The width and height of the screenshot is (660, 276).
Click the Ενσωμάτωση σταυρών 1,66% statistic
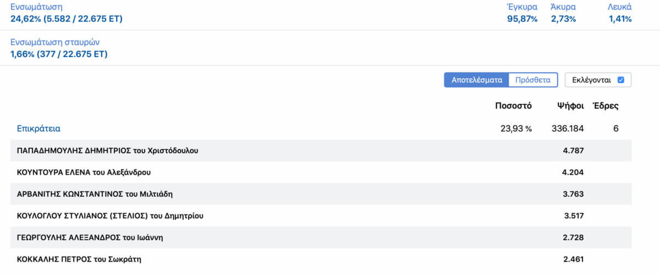(59, 48)
